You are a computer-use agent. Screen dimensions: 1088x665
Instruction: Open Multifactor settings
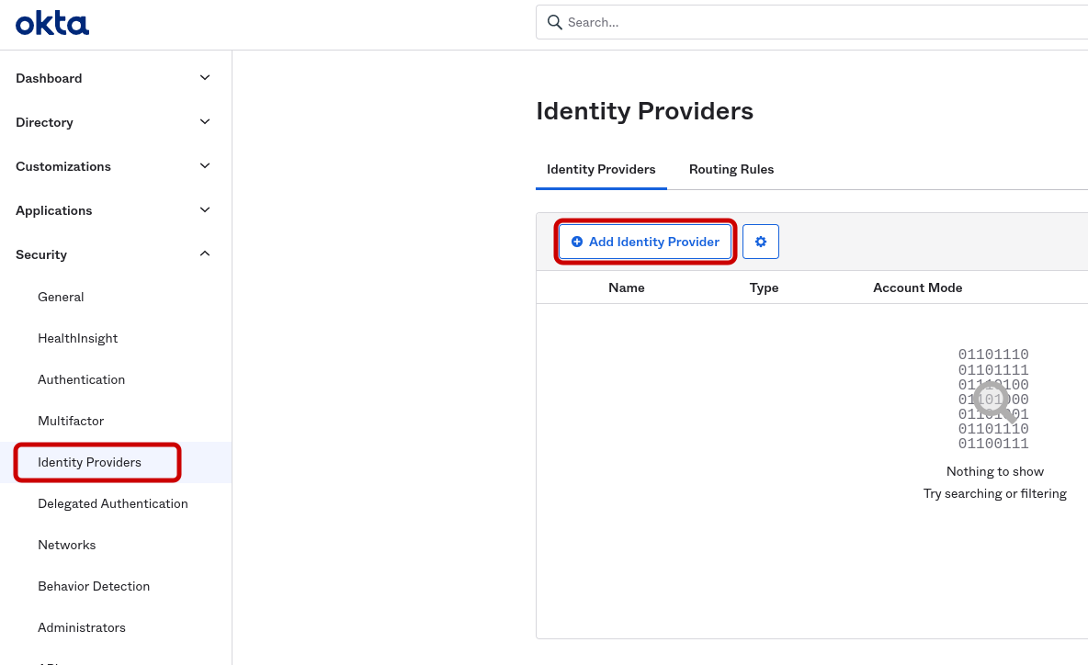[71, 421]
